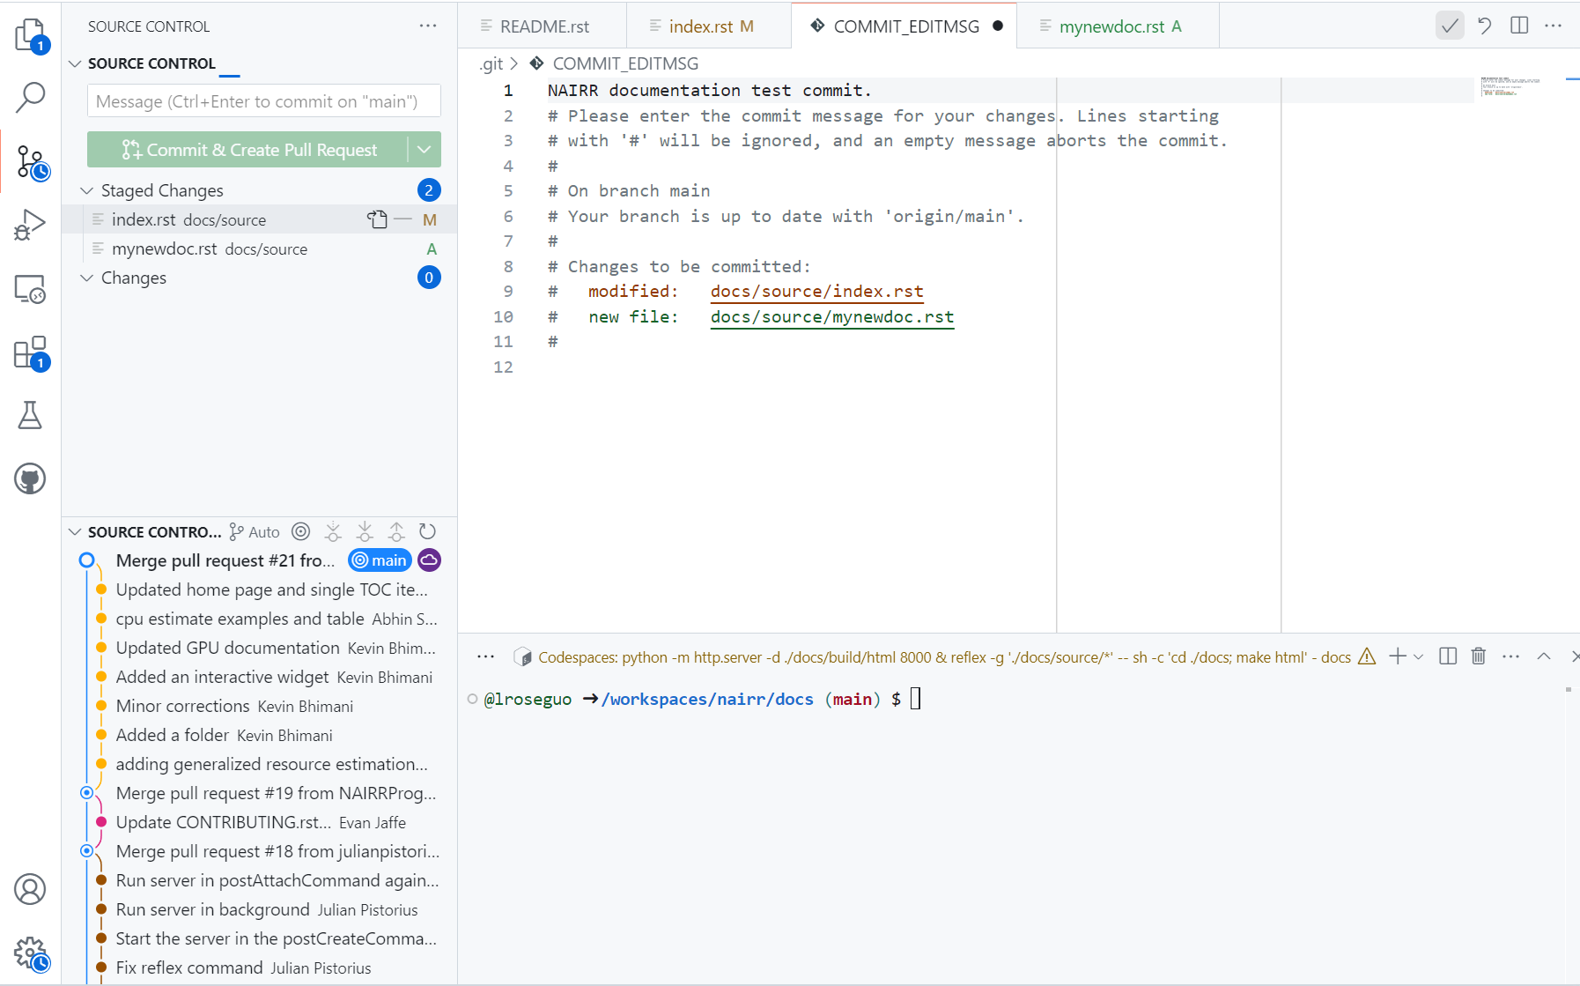
Task: Open the Manage gear icon
Action: pyautogui.click(x=32, y=953)
